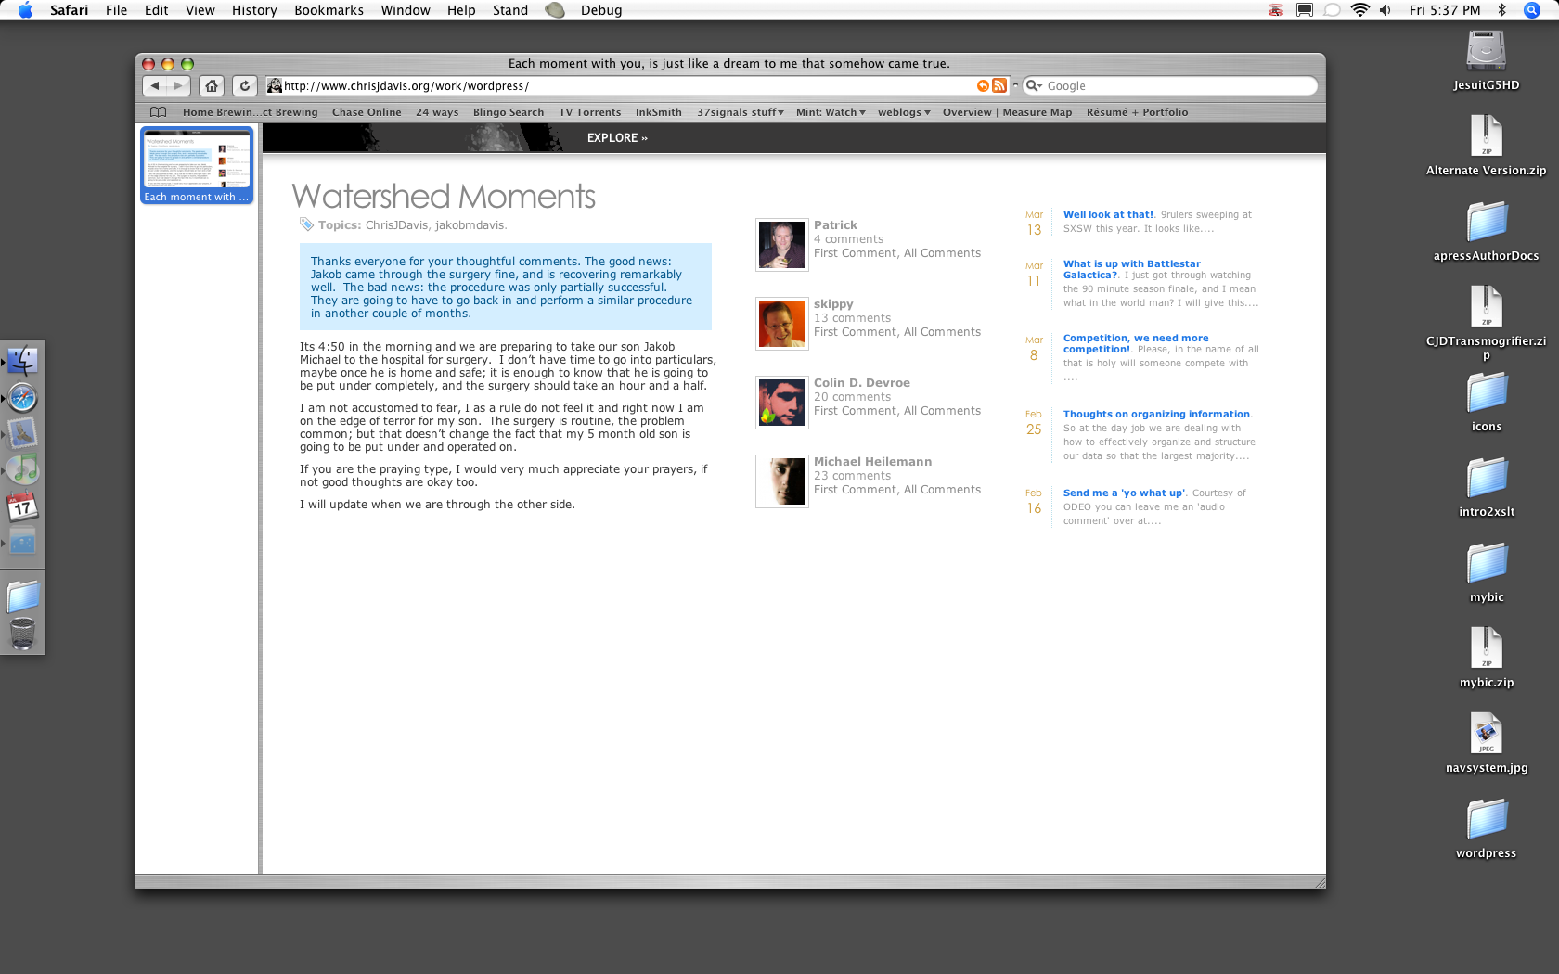Click the RSS feed icon in address bar
Viewport: 1559px width, 974px height.
click(999, 85)
